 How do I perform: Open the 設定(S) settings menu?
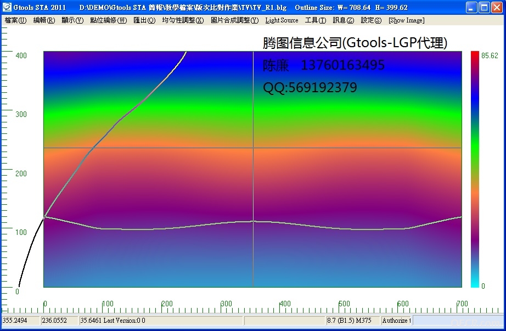(371, 20)
